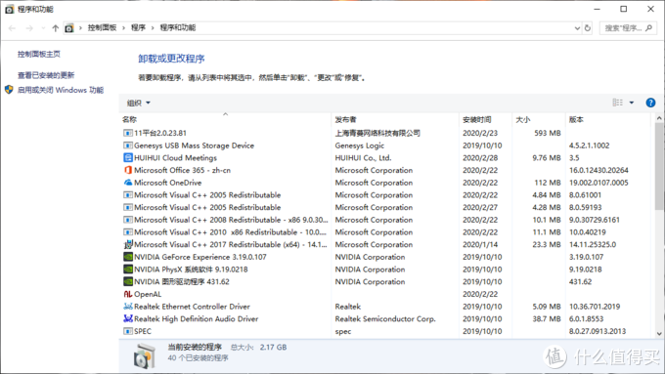This screenshot has width=665, height=374.
Task: Click the forward navigation arrow
Action: coord(29,28)
